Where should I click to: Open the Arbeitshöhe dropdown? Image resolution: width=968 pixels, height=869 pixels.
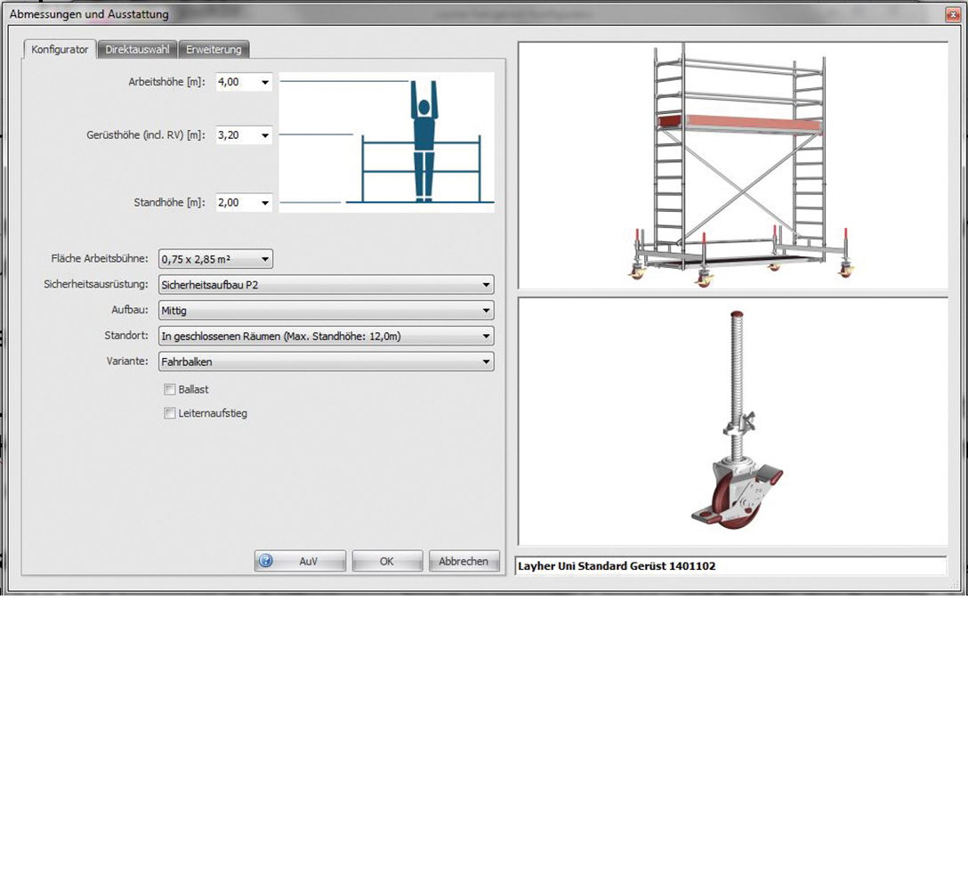pyautogui.click(x=265, y=82)
